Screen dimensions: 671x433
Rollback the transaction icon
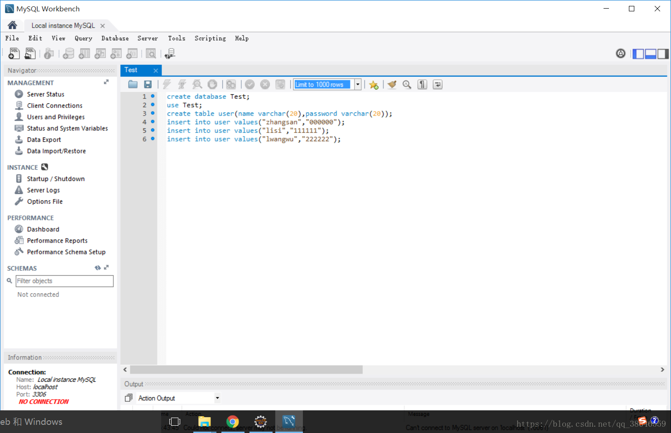coord(265,84)
